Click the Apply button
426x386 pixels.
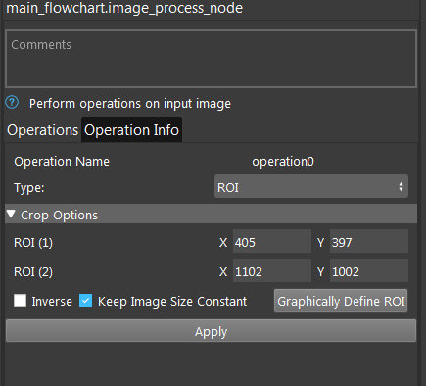pyautogui.click(x=211, y=331)
